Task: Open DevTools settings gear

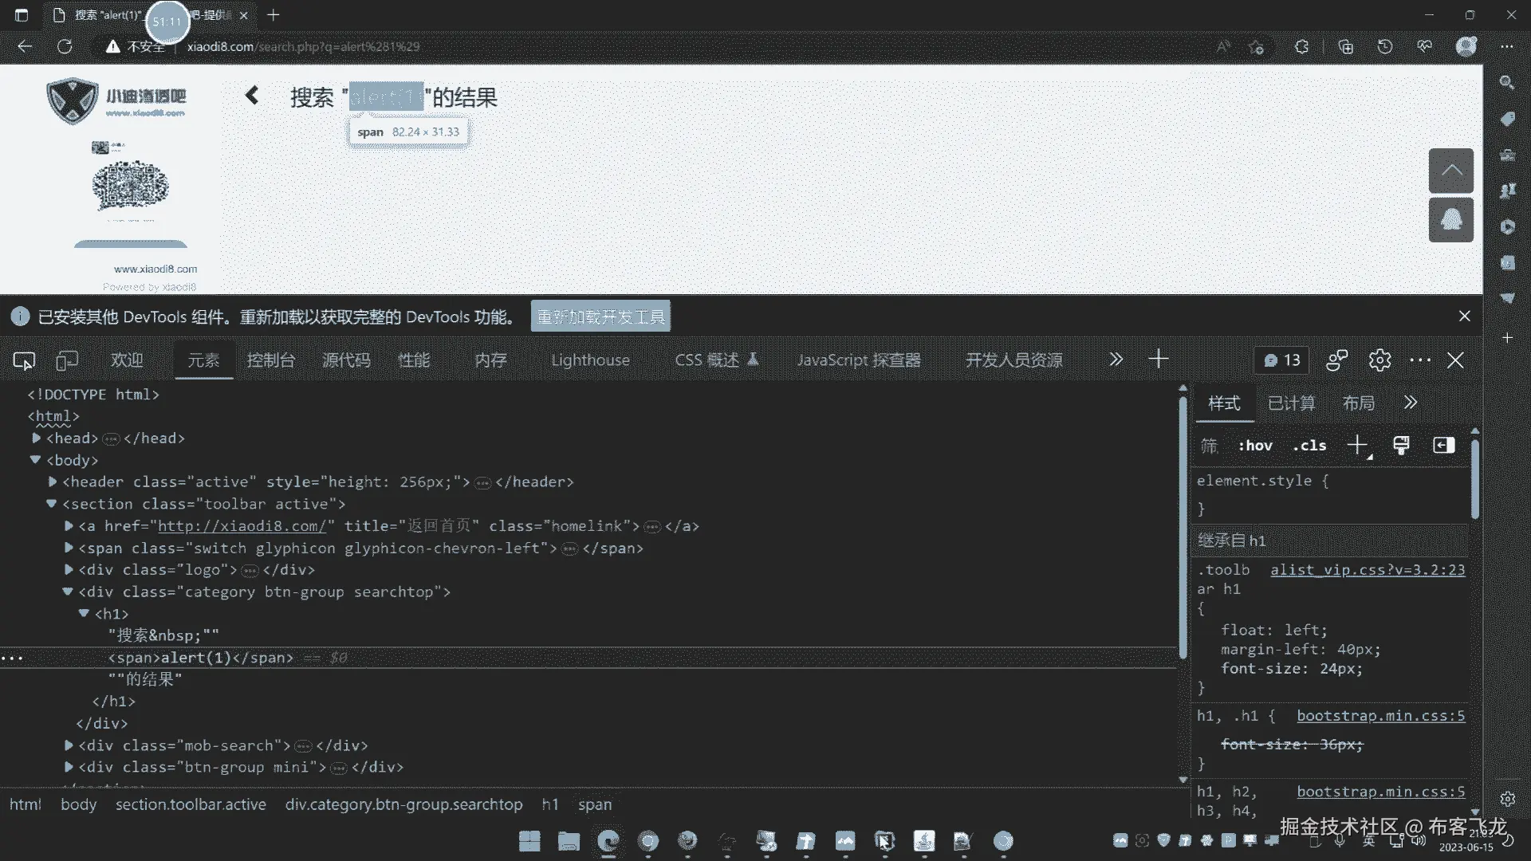Action: [1379, 360]
